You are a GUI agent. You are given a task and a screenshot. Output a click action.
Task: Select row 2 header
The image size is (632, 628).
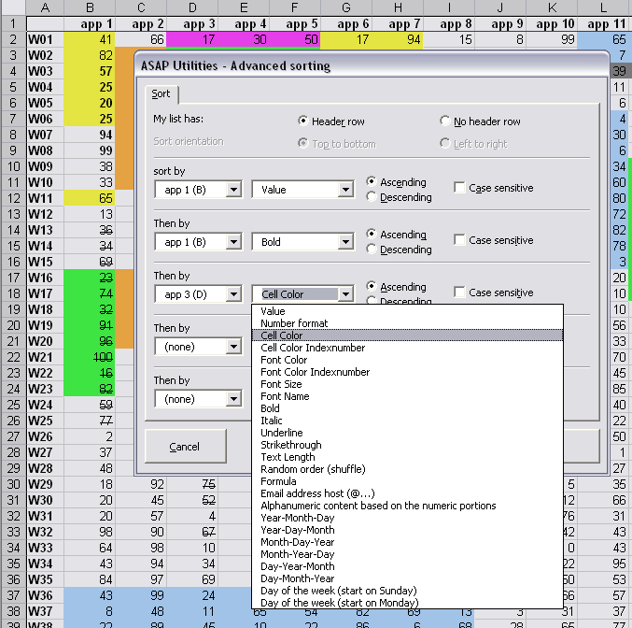coord(13,39)
